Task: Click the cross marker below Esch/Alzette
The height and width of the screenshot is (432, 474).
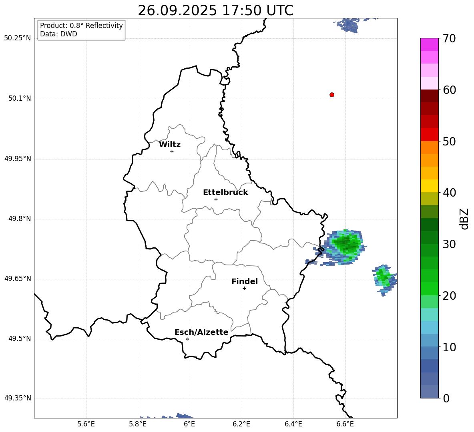Action: tap(187, 339)
